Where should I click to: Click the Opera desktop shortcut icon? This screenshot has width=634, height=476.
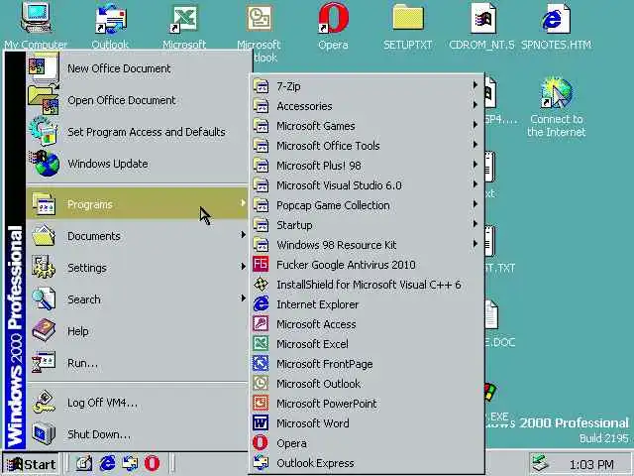click(x=333, y=18)
